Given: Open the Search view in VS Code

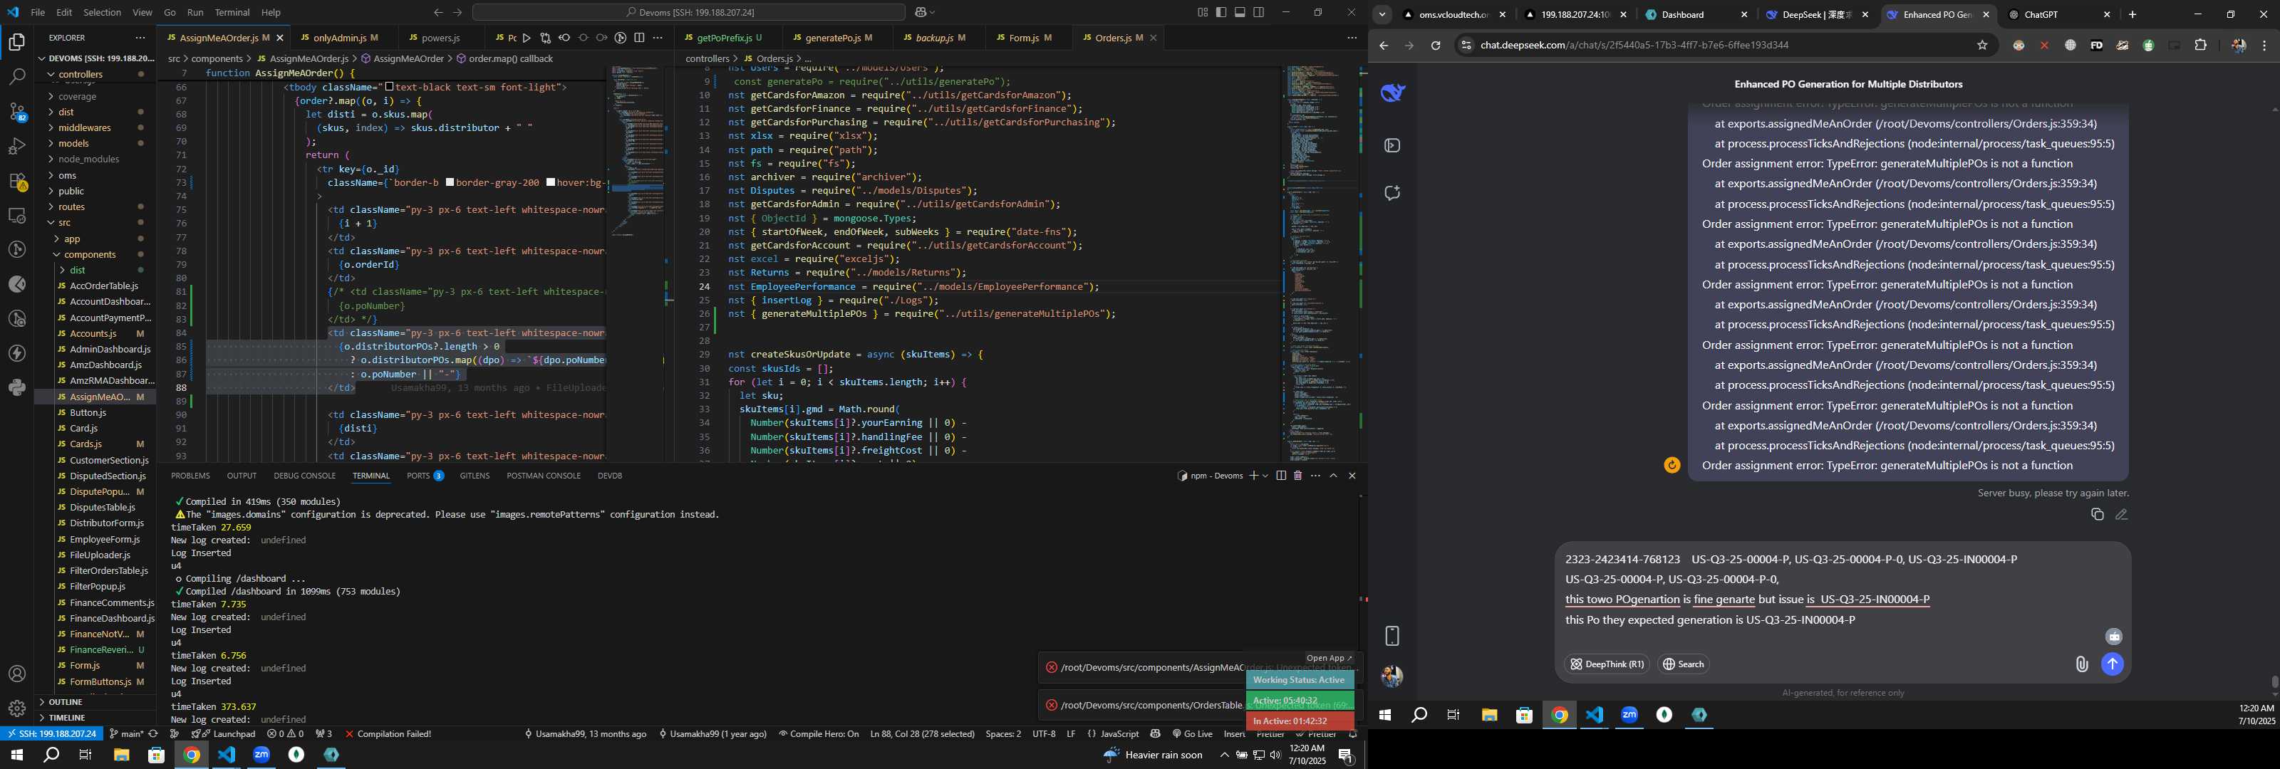Looking at the screenshot, I should 17,77.
